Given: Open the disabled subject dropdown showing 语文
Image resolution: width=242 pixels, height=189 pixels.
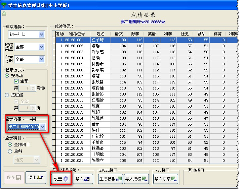Looking at the screenshot, I should [36, 160].
